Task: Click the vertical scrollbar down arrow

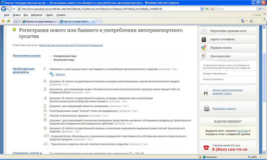Action: 264,152
